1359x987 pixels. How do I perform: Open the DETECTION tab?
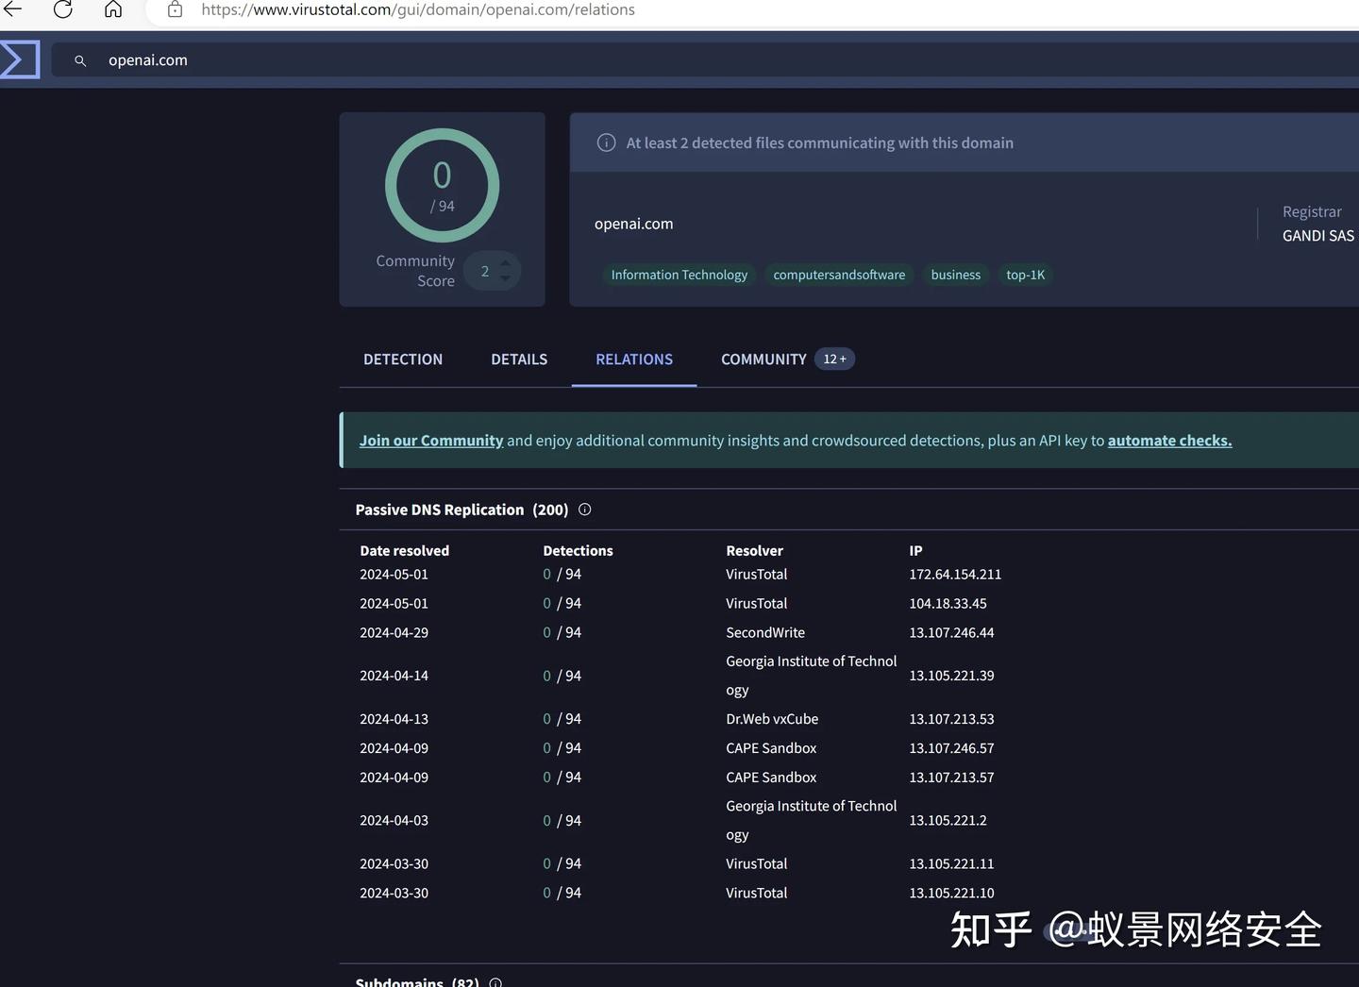click(x=403, y=360)
